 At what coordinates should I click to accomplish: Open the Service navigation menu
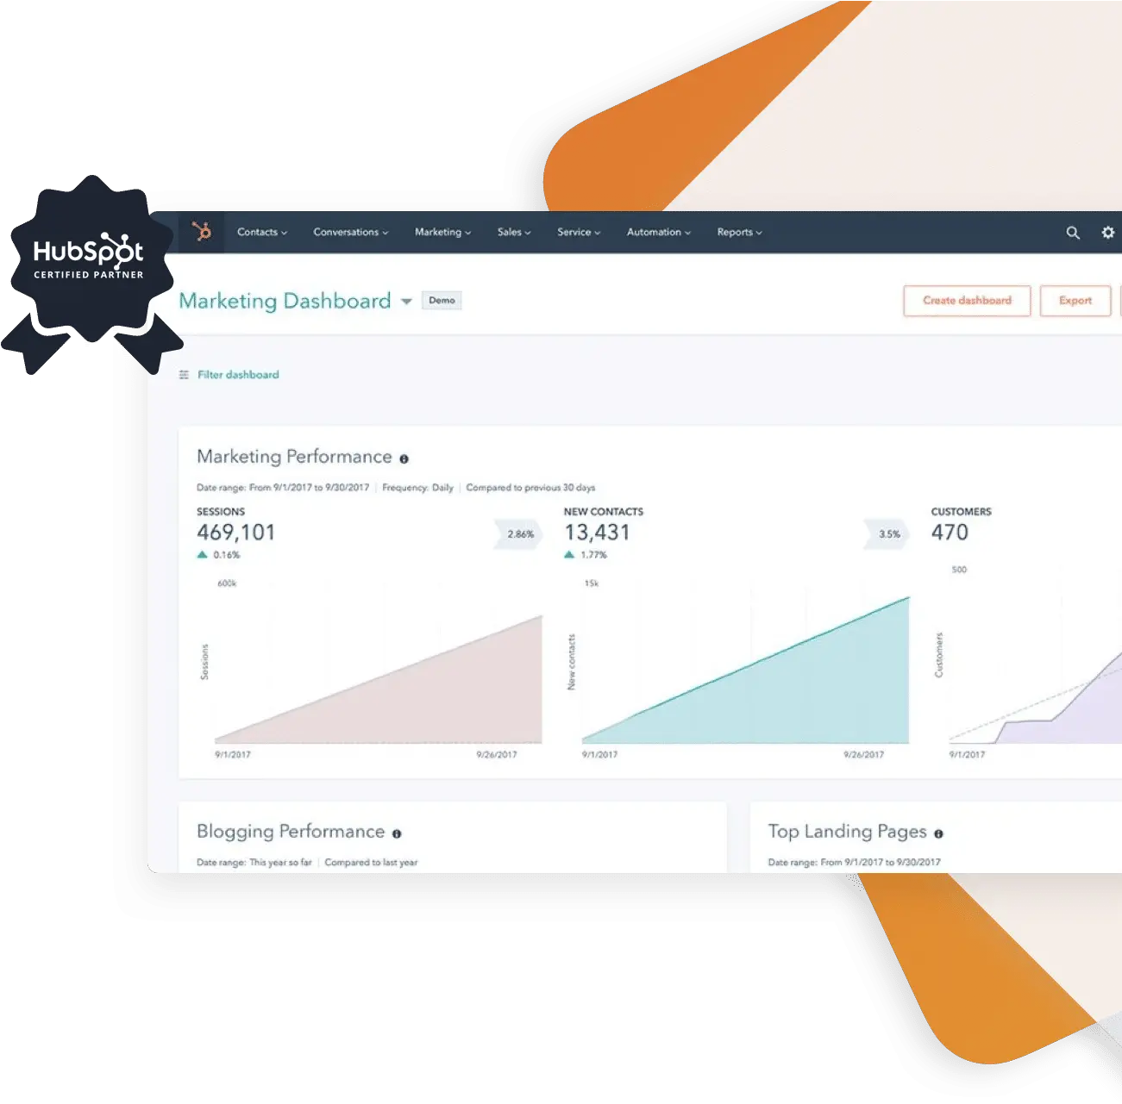(x=578, y=233)
